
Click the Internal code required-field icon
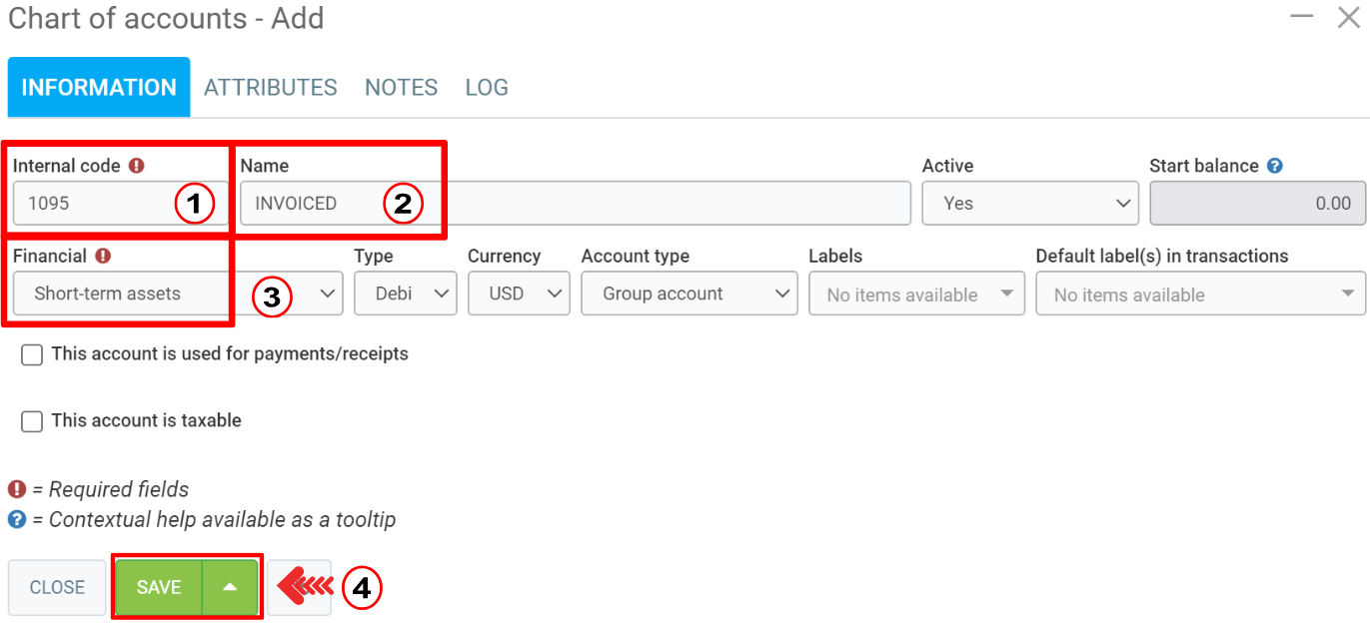(137, 166)
